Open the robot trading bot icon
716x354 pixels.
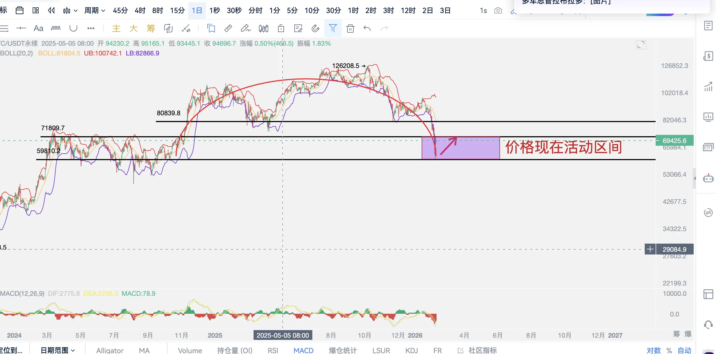(708, 178)
